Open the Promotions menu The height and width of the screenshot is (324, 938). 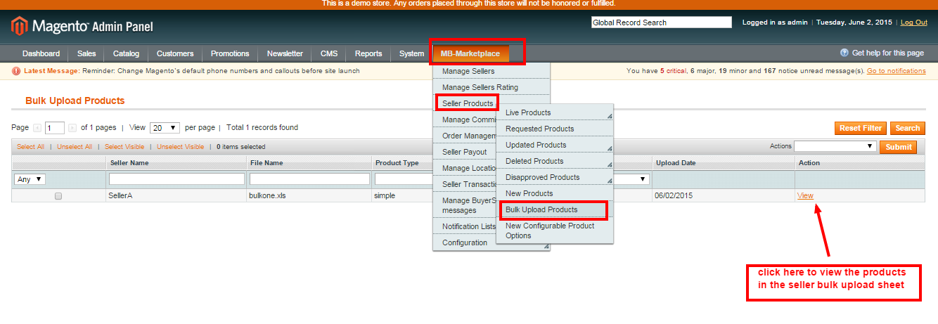tap(230, 53)
